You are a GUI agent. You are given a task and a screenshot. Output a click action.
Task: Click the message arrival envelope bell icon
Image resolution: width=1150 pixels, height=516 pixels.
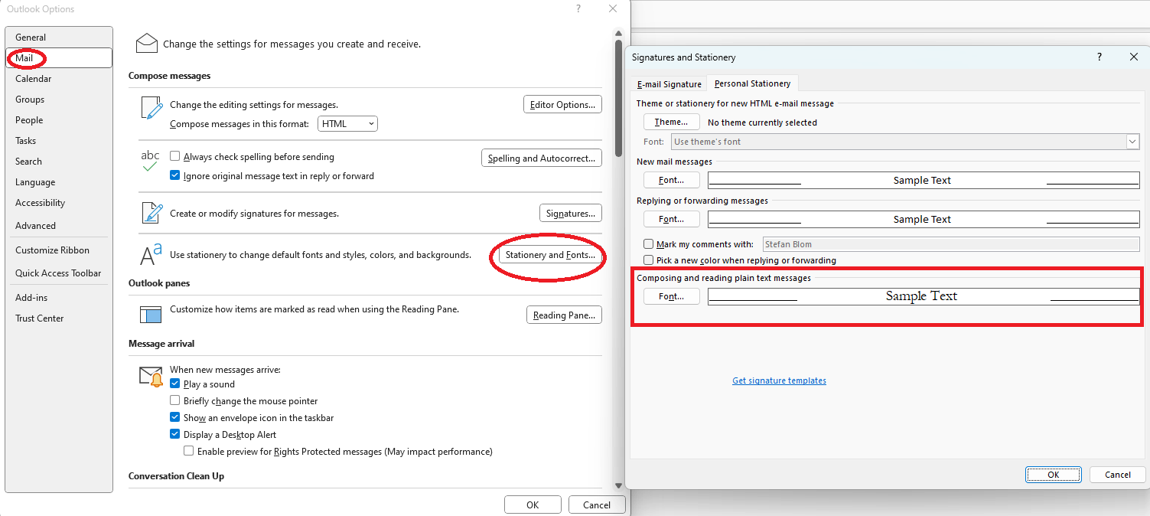coord(150,376)
